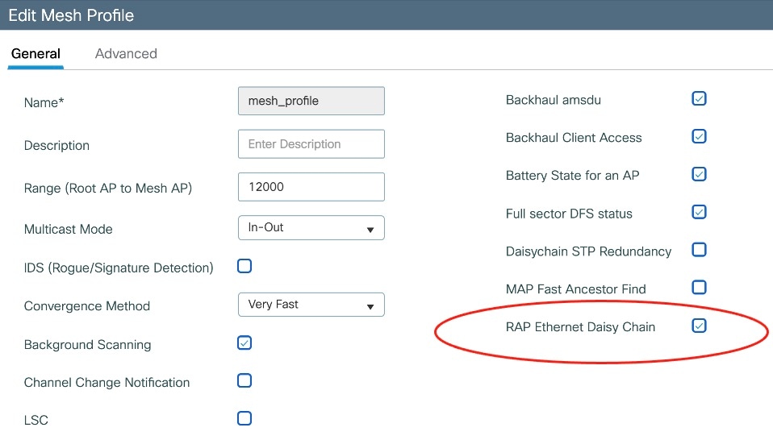The width and height of the screenshot is (773, 440).
Task: Uncheck Backhaul Client Access checkbox
Action: (x=699, y=136)
